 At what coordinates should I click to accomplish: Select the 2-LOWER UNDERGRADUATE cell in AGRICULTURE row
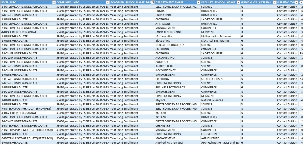(x=28, y=66)
